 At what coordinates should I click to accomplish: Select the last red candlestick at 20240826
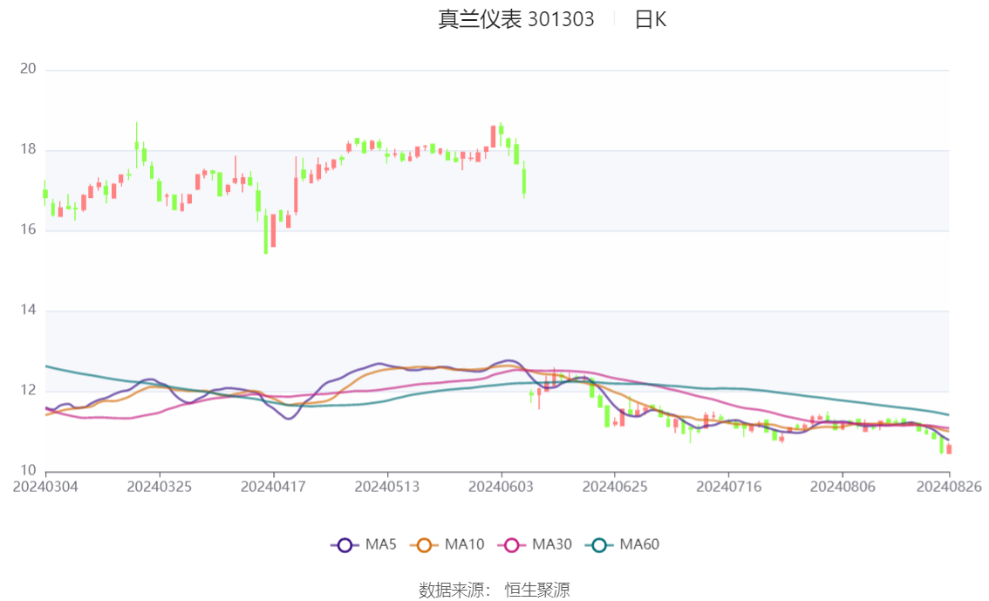pos(949,448)
